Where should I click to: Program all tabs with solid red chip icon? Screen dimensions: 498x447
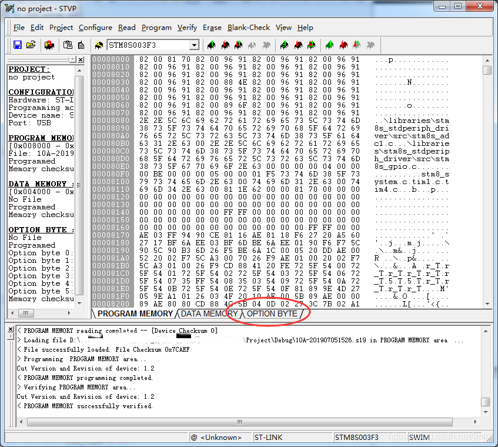(343, 45)
